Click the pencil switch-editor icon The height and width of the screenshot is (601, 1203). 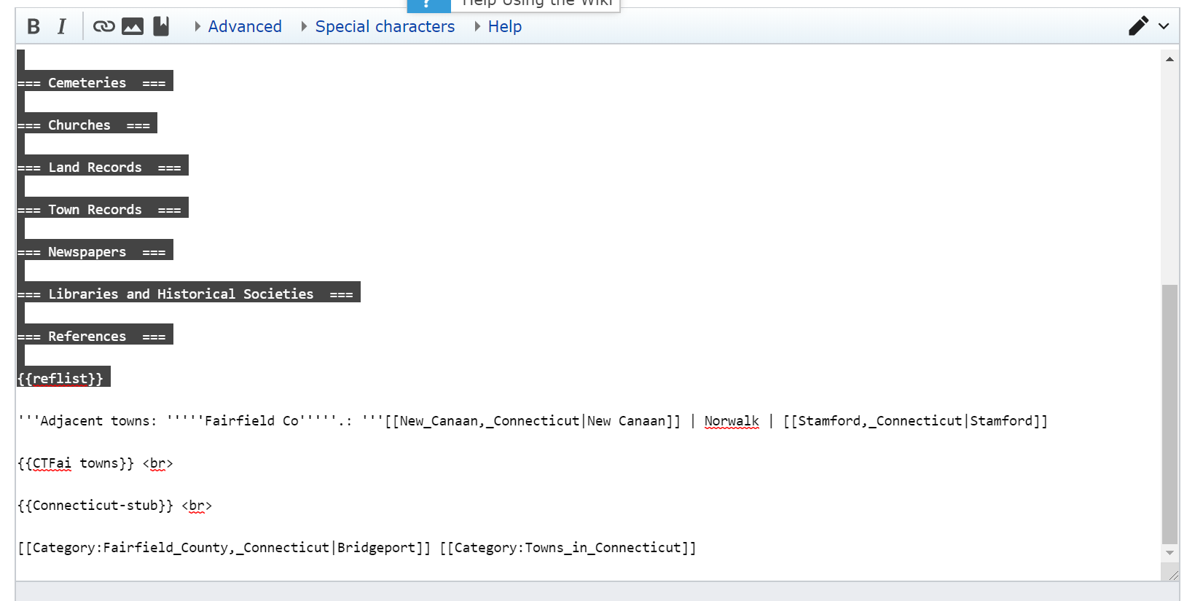click(x=1138, y=26)
